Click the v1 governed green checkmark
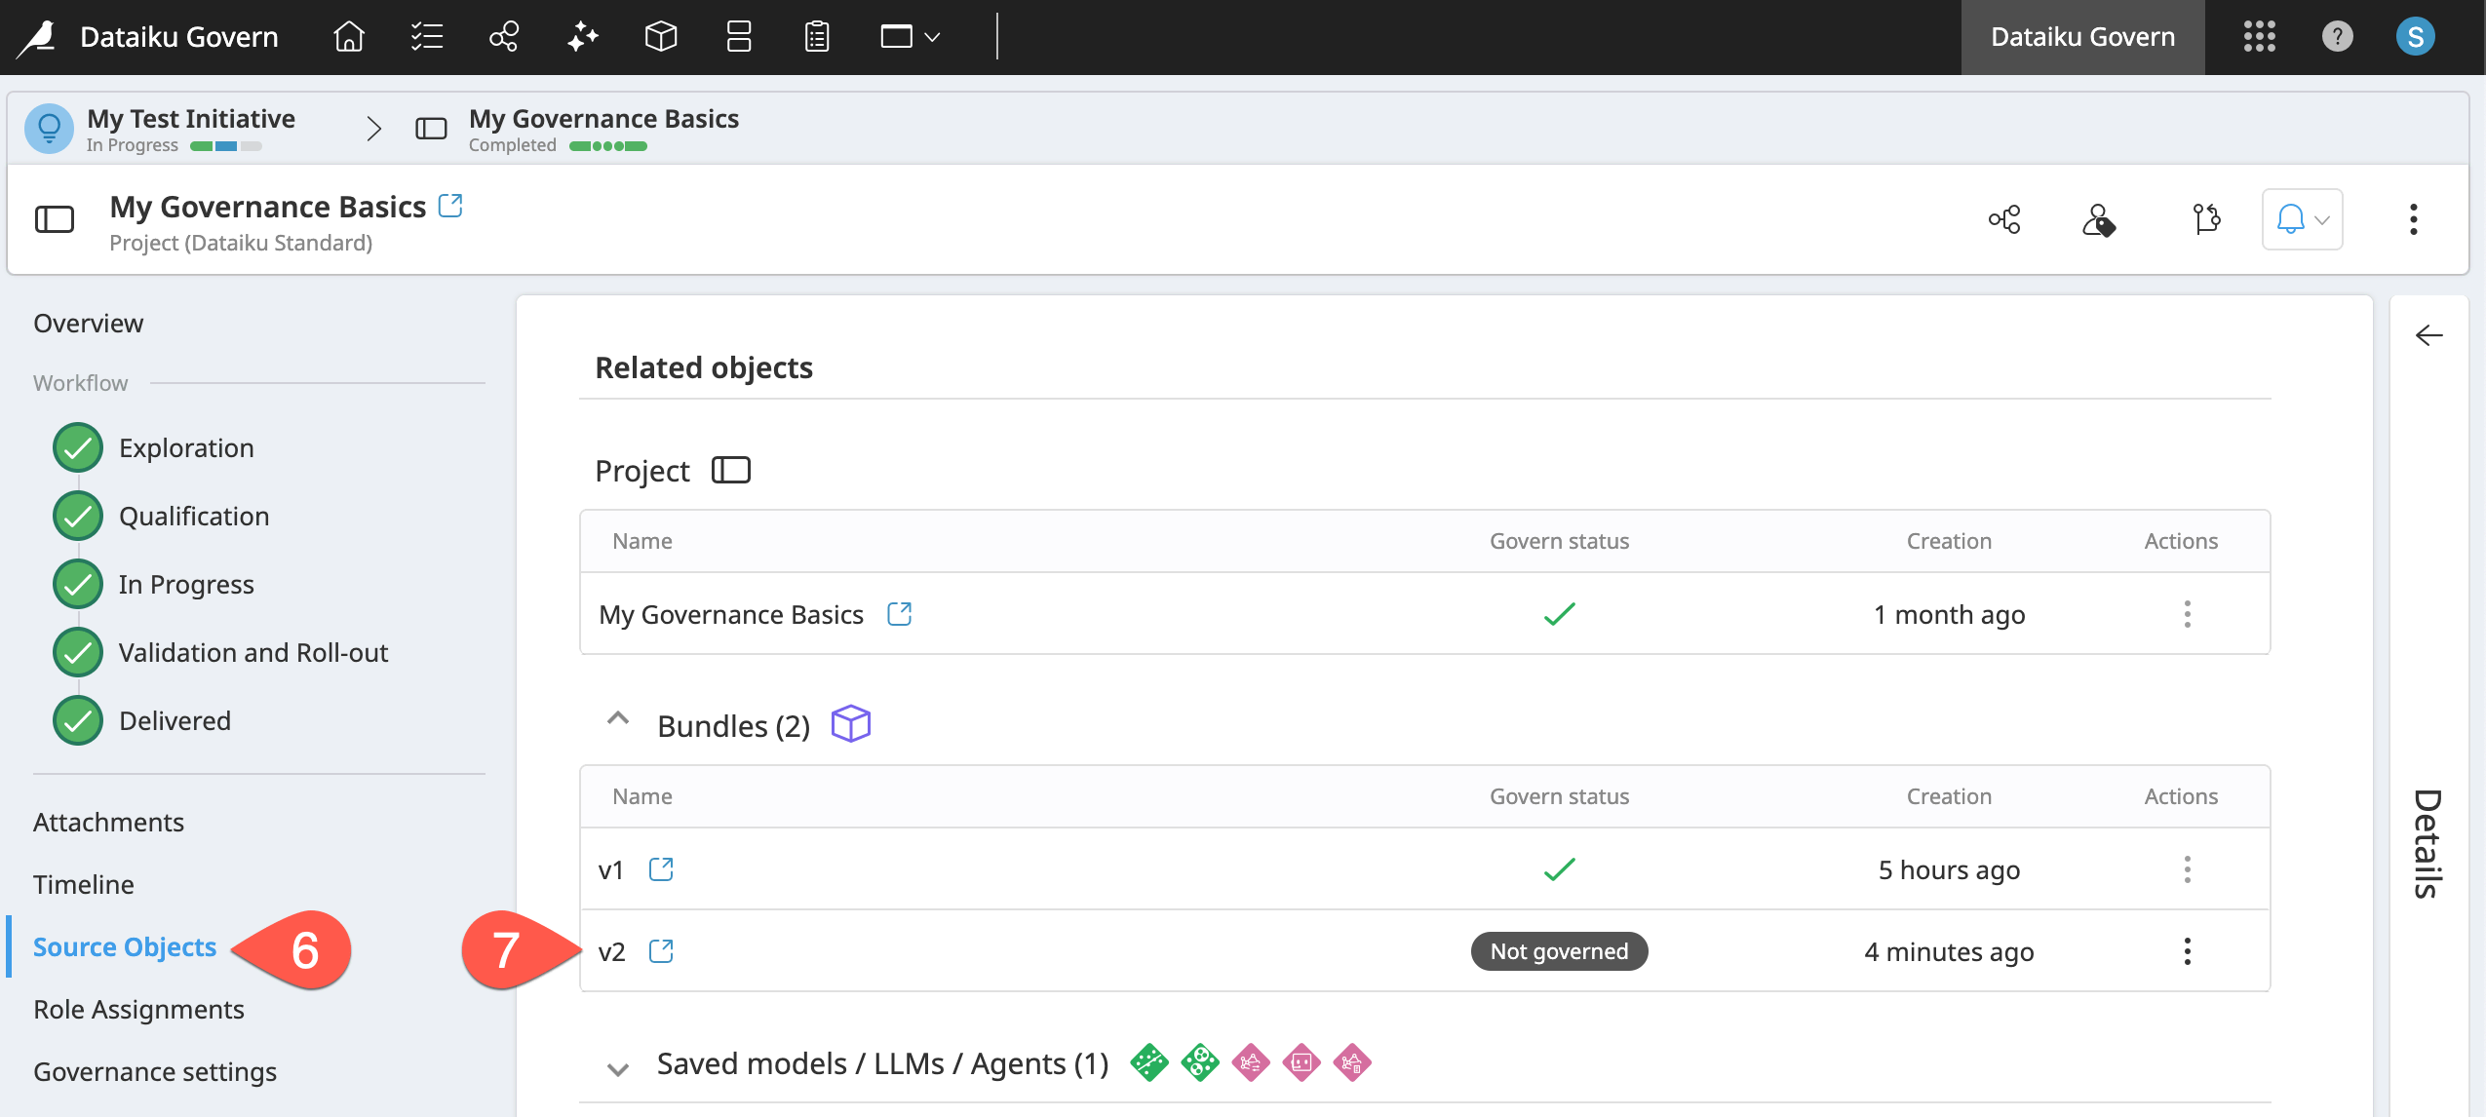Screen dimensions: 2486x1117 pyautogui.click(x=1559, y=868)
